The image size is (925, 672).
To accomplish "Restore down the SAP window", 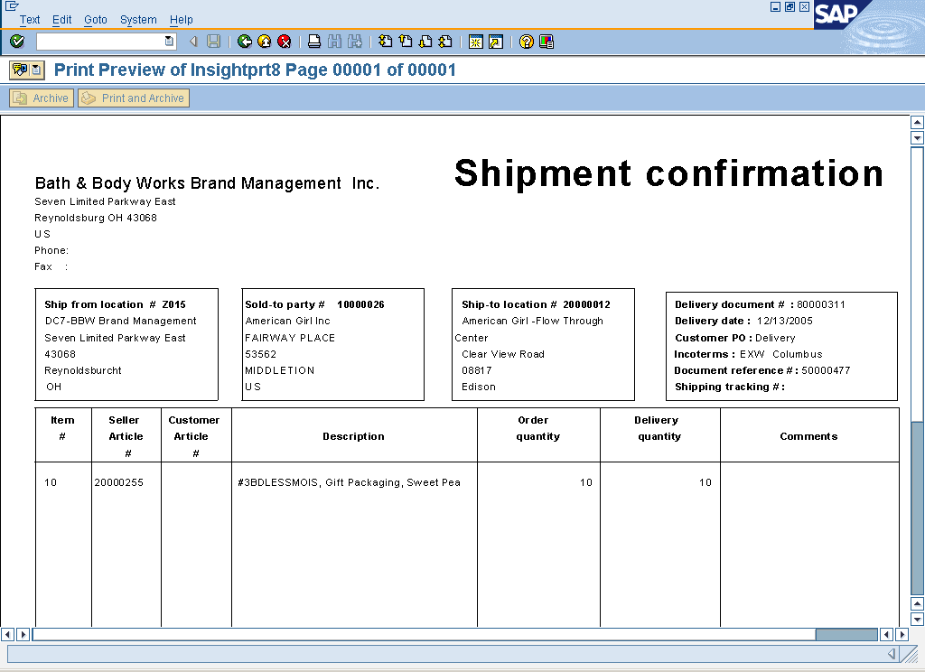I will point(790,7).
